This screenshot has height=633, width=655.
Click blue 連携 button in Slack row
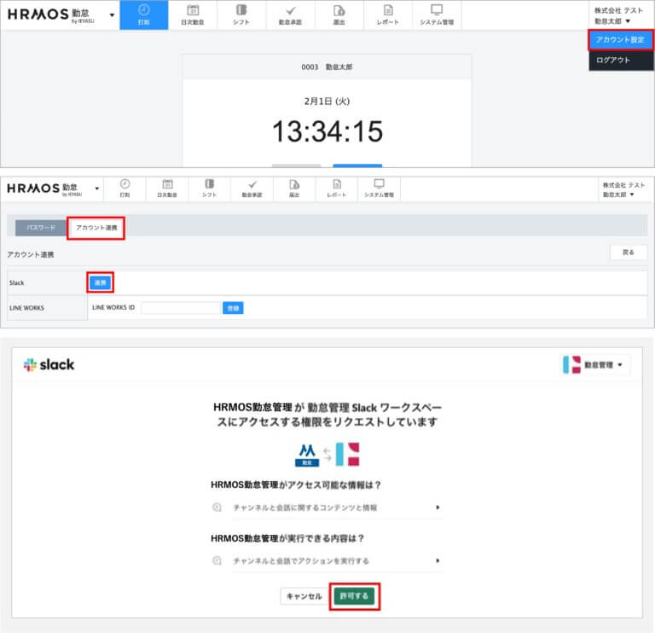(101, 283)
